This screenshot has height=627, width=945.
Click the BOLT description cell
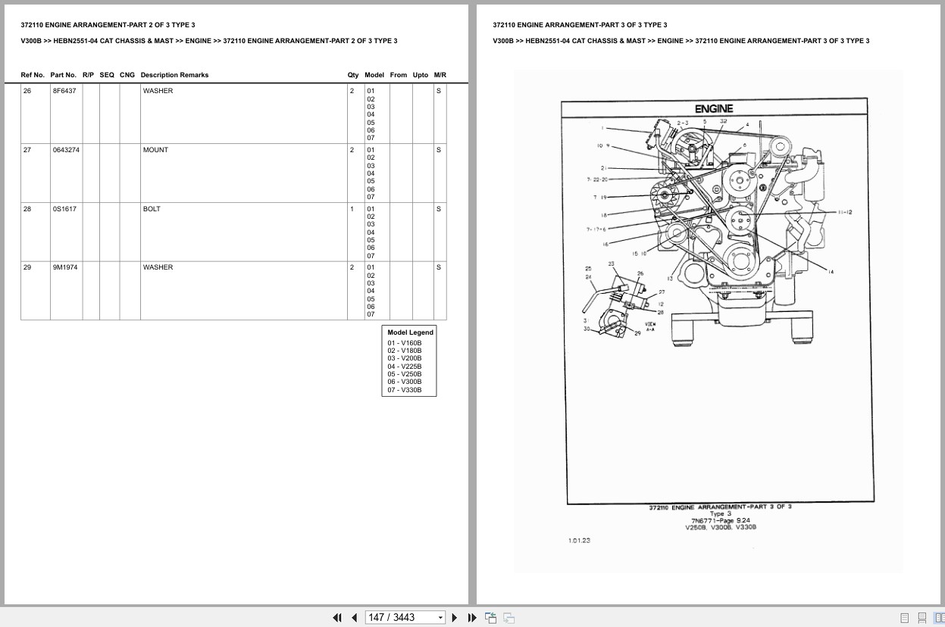(x=243, y=232)
